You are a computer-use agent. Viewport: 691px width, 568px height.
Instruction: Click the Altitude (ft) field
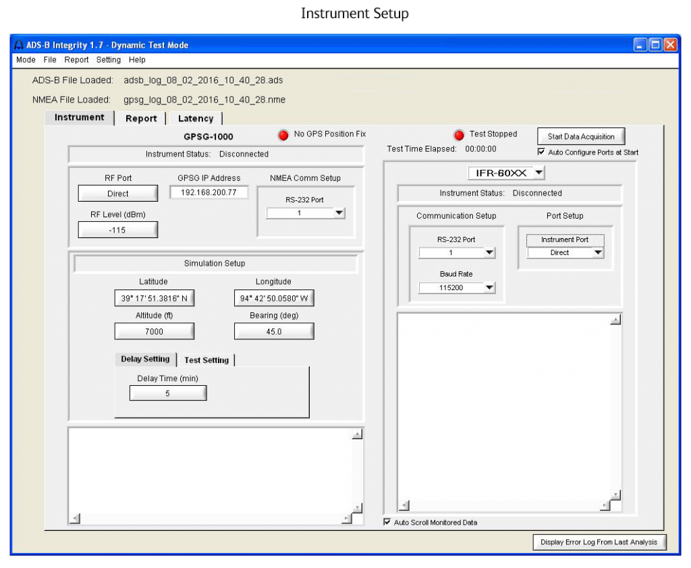pyautogui.click(x=155, y=331)
